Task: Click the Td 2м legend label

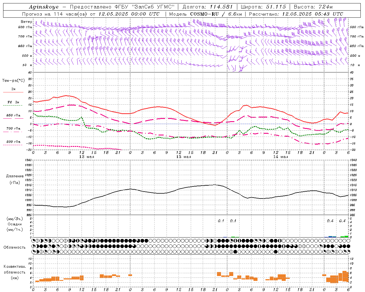Action: pyautogui.click(x=13, y=102)
